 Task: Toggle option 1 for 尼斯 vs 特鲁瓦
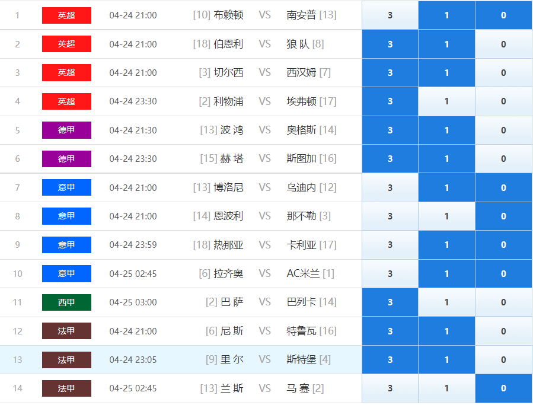(446, 331)
